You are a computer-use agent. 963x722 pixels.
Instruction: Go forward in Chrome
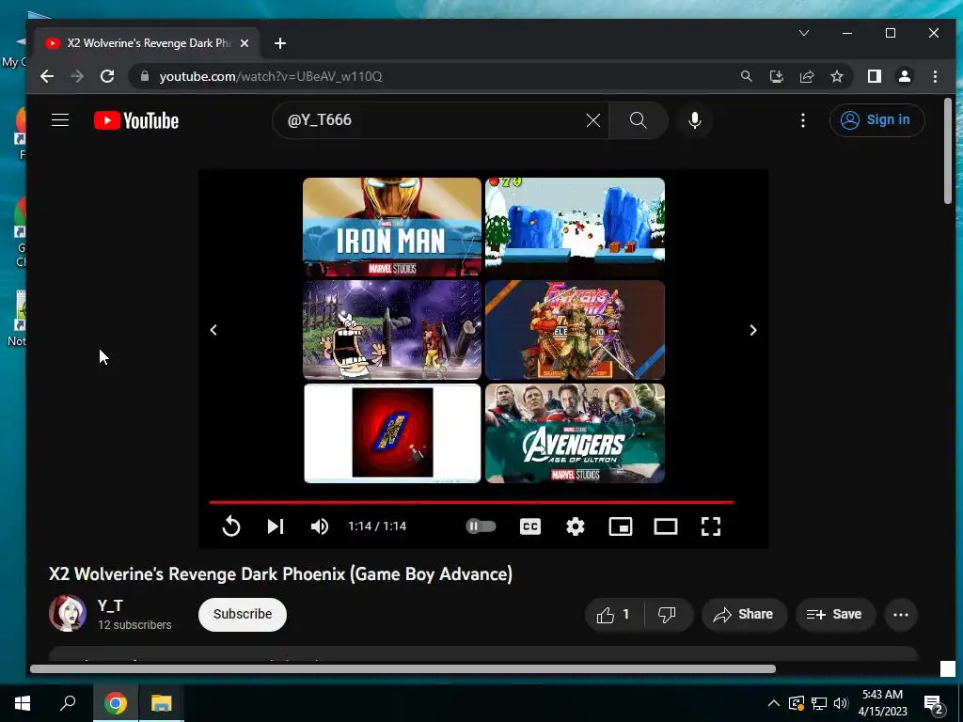tap(77, 76)
